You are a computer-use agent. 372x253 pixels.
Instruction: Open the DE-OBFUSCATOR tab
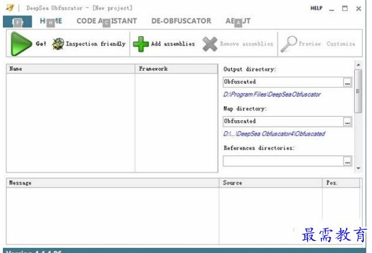[x=181, y=21]
